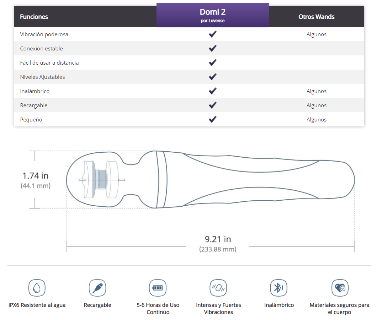Click the Bluetooth Inalámbrico icon
The width and height of the screenshot is (382, 320).
coord(279,288)
